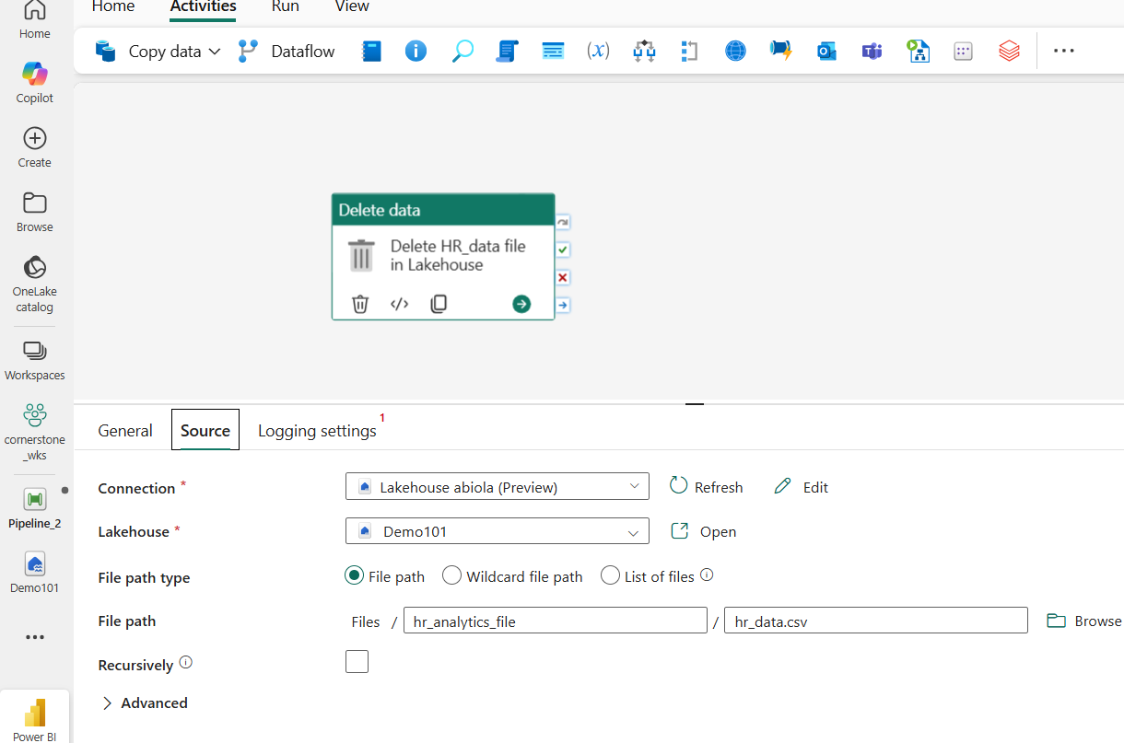Add a Dataflow activity
The height and width of the screenshot is (743, 1124).
pyautogui.click(x=287, y=52)
